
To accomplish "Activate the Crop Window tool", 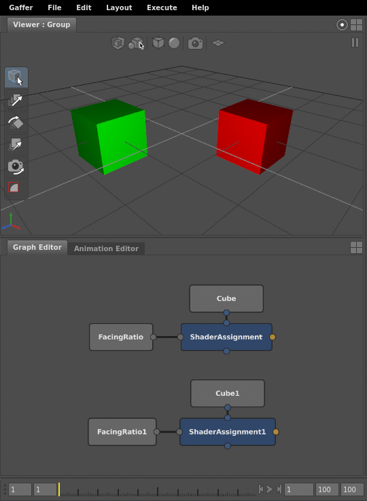I will tap(14, 187).
